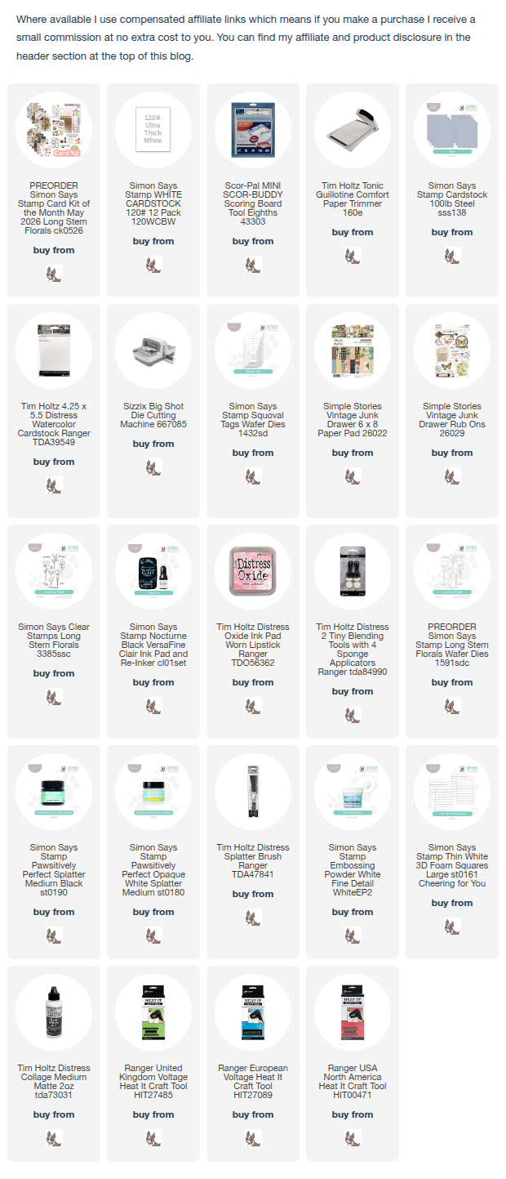Open the Thin White 3D Foam Squares link
Screen dimensions: 506x1179
pos(452,865)
